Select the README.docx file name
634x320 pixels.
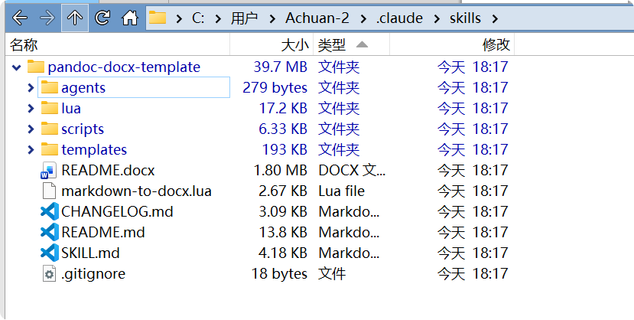pyautogui.click(x=108, y=170)
